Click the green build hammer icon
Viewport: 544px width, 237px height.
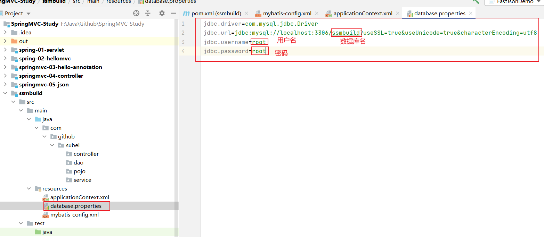coord(476,1)
